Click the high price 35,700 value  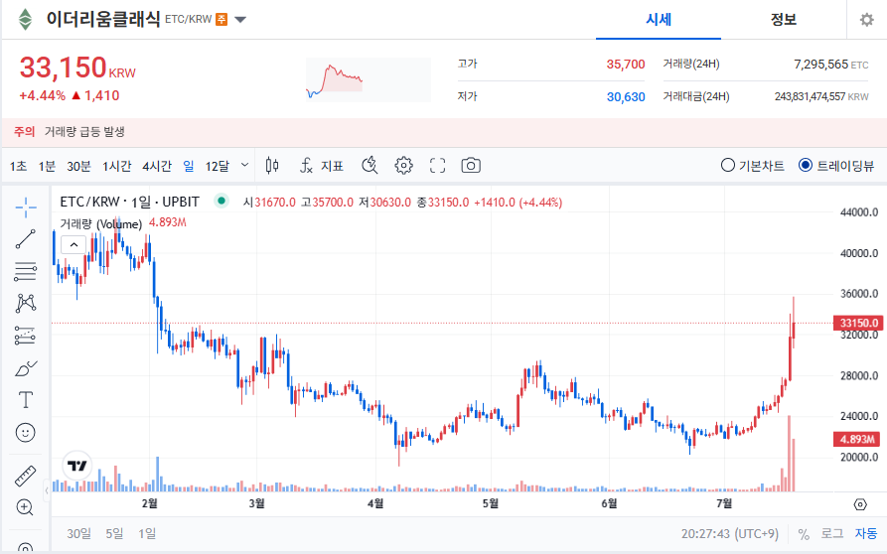coord(626,65)
